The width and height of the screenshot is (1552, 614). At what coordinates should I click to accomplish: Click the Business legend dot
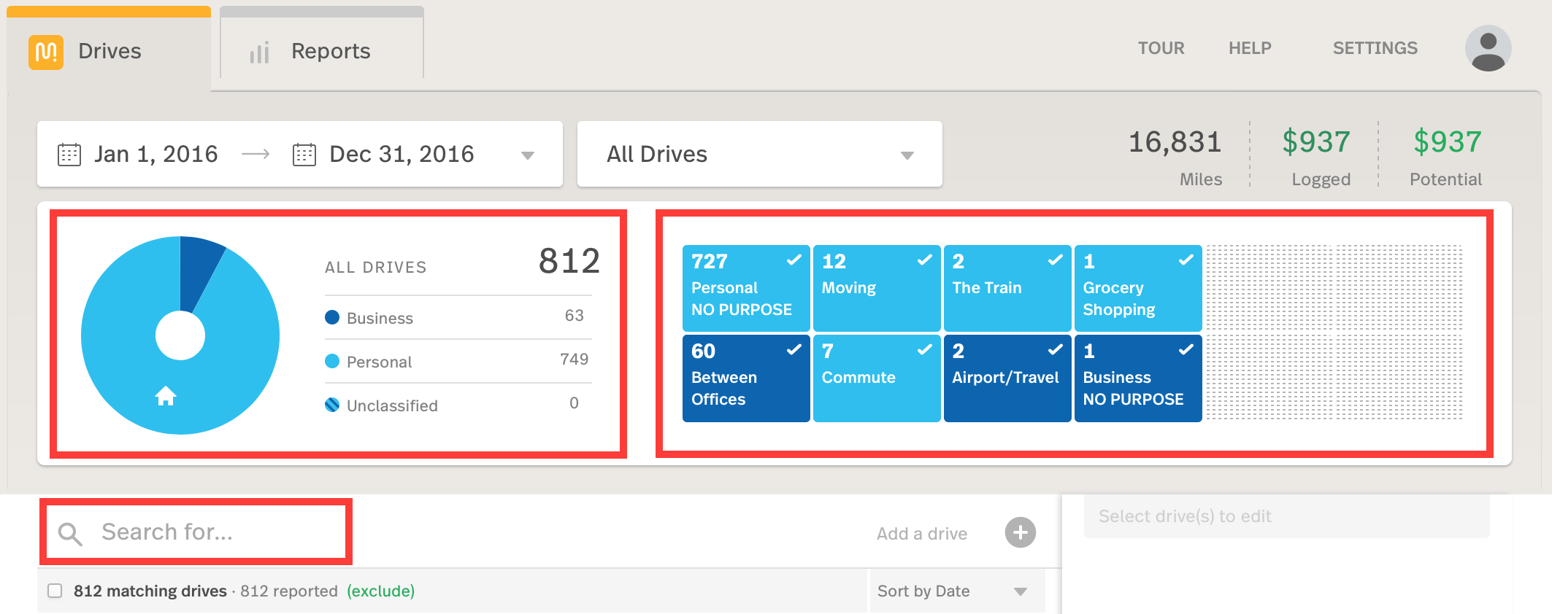click(332, 317)
